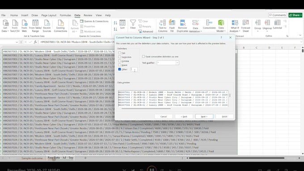The width and height of the screenshot is (304, 171).
Task: Click the insert function fx icon
Action: point(35,42)
